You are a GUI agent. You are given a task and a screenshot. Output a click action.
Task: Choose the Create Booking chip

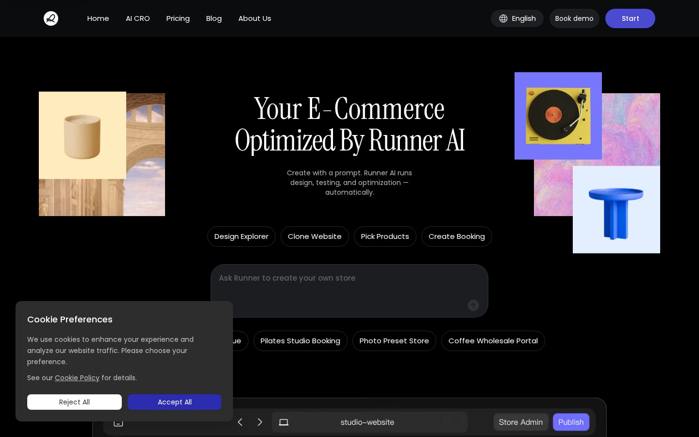[x=457, y=236]
